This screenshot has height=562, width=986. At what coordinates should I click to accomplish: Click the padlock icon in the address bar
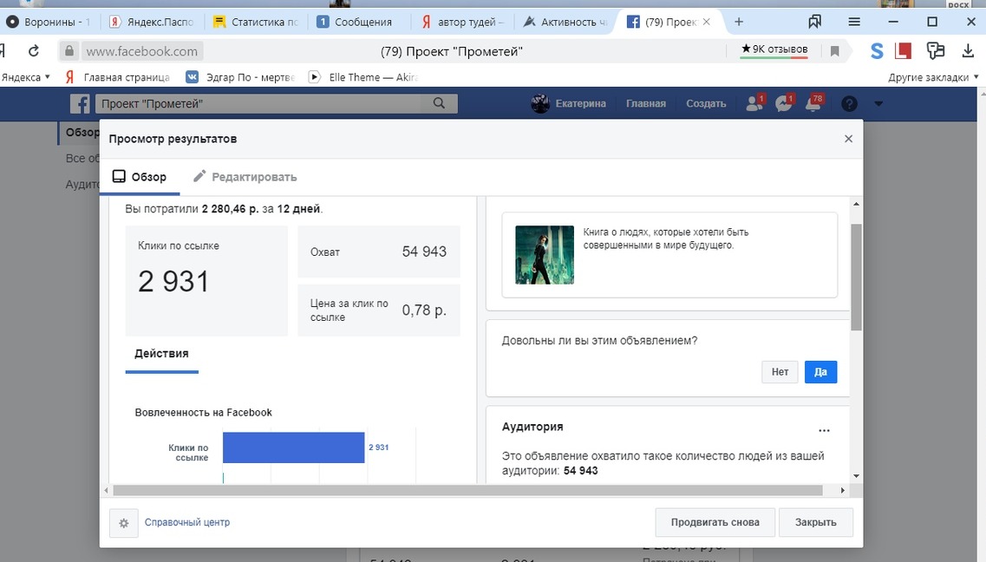pyautogui.click(x=69, y=51)
